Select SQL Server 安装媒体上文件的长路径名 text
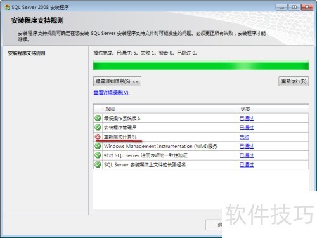The height and width of the screenshot is (238, 317). click(145, 165)
